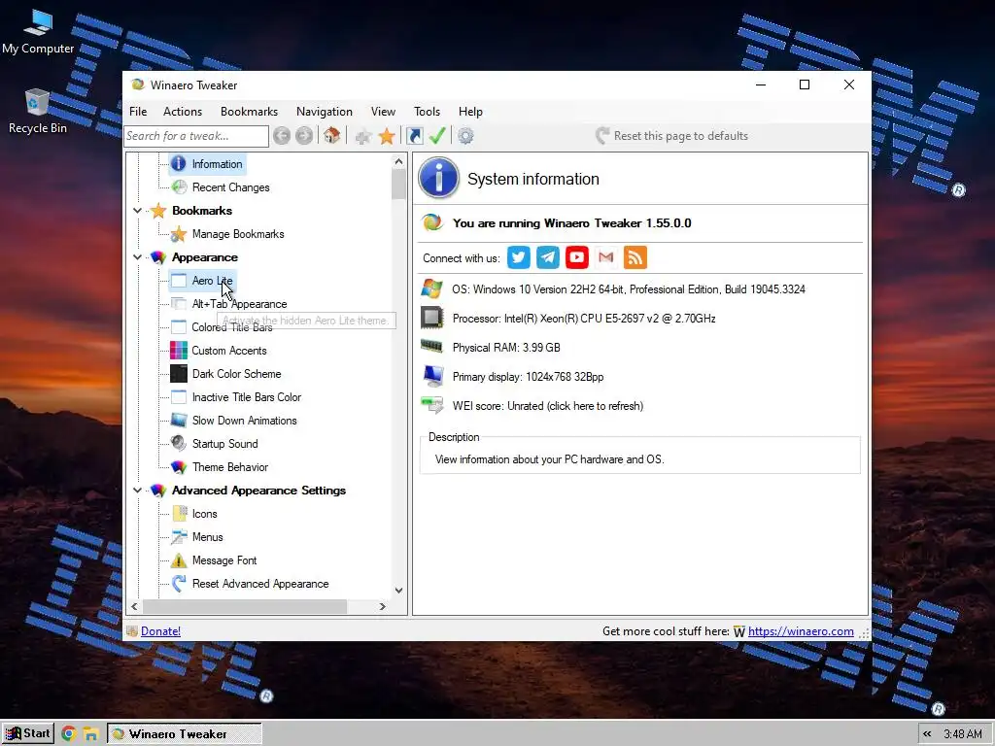The height and width of the screenshot is (746, 995).
Task: Select the Dark Color Scheme black icon
Action: coord(179,374)
